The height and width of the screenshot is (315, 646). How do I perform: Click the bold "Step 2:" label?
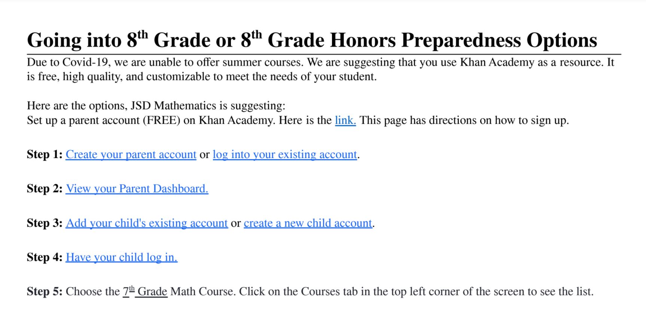pos(45,189)
